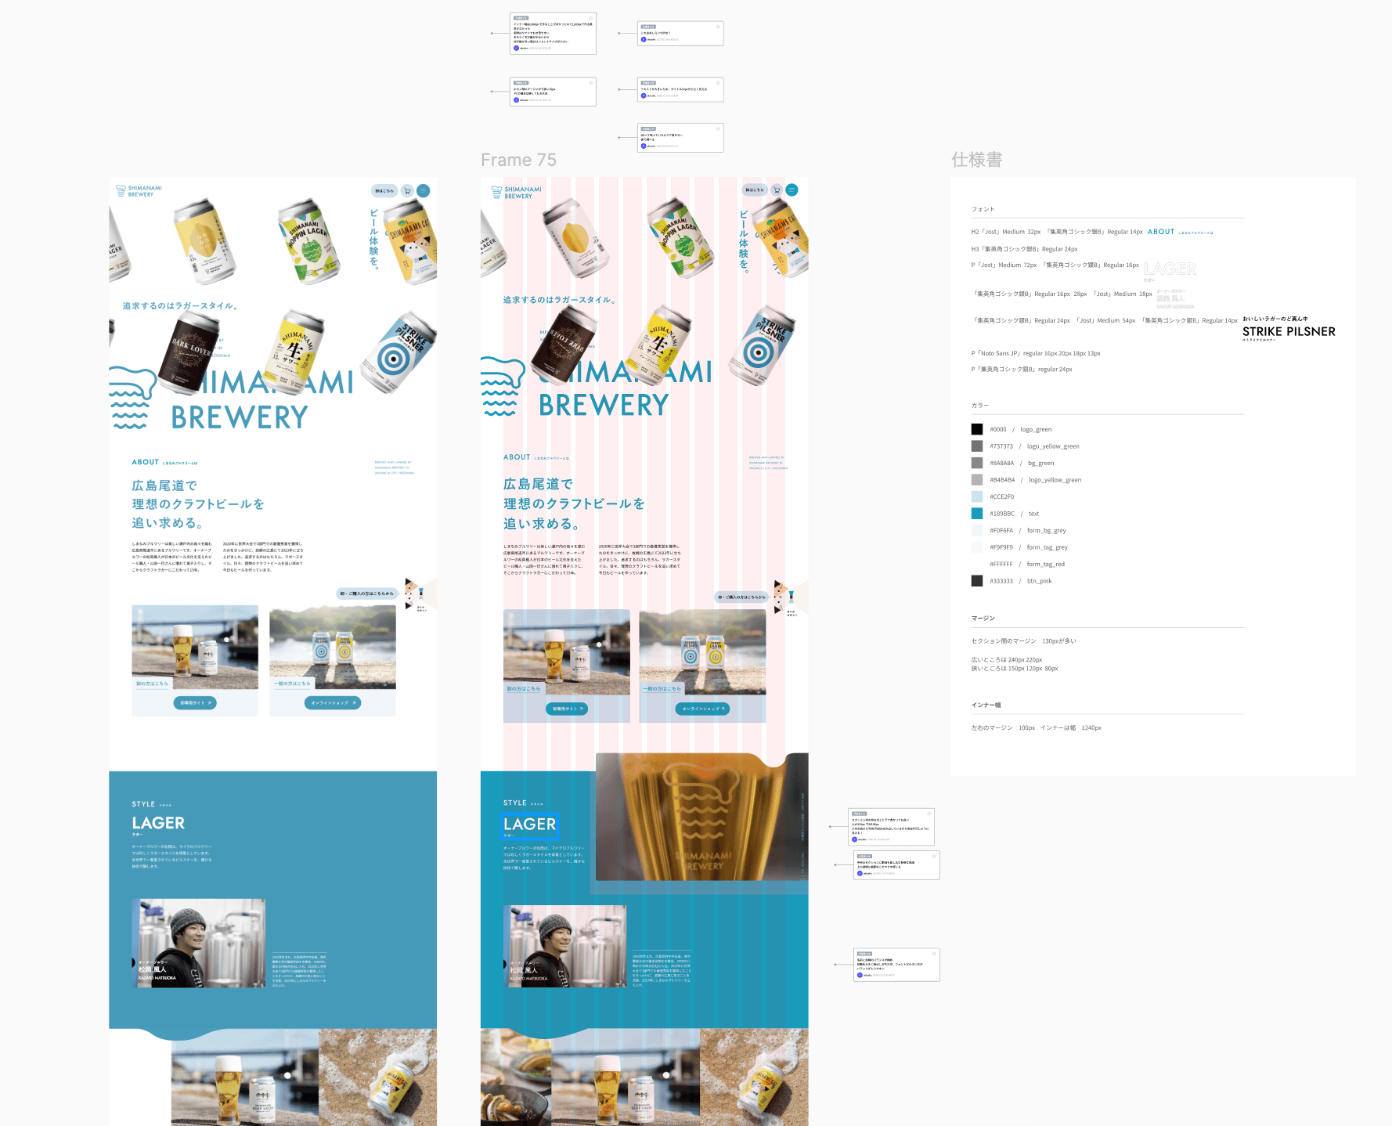Image resolution: width=1392 pixels, height=1126 pixels.
Task: Open the hamburger menu in Frame 75 header
Action: point(792,189)
